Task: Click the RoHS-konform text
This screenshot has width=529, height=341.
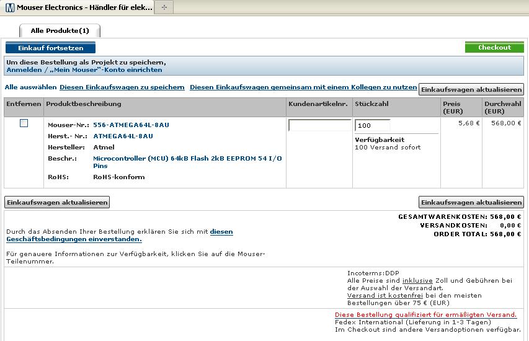Action: point(118,177)
